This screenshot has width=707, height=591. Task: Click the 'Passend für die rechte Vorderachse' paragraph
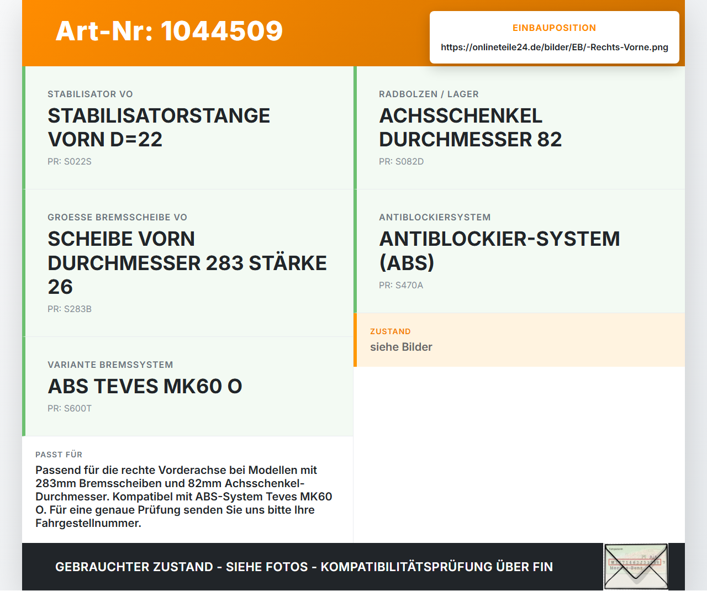184,497
